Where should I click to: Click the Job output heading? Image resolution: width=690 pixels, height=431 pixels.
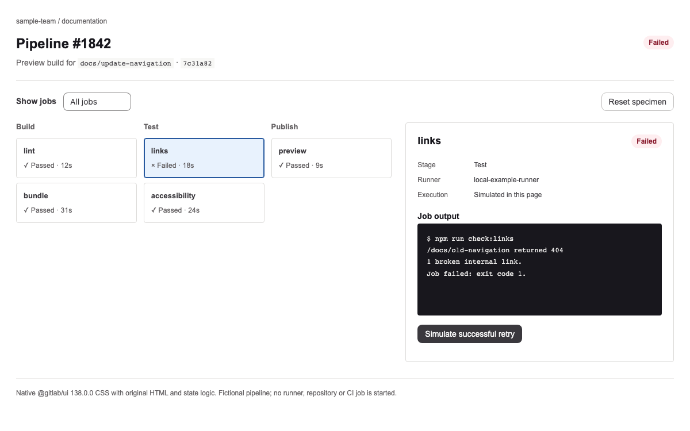(x=439, y=217)
